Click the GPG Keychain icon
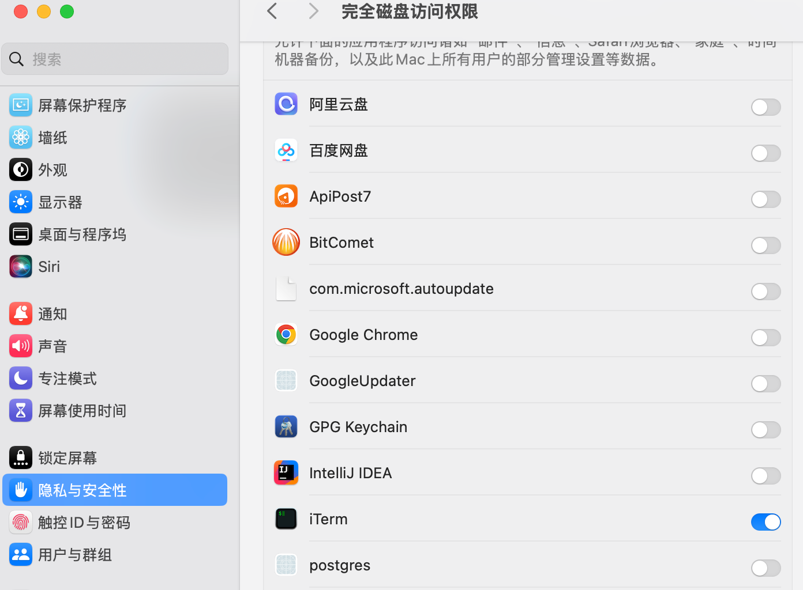Screen dimensions: 803x590 [286, 427]
